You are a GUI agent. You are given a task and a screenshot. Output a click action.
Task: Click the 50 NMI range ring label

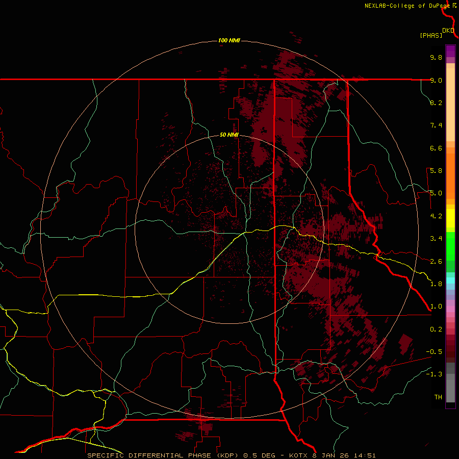point(229,135)
